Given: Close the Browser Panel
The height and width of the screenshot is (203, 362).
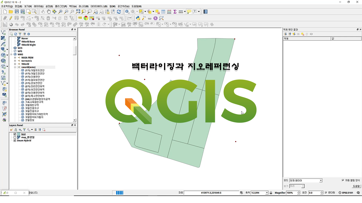Looking at the screenshot, I should [x=75, y=30].
